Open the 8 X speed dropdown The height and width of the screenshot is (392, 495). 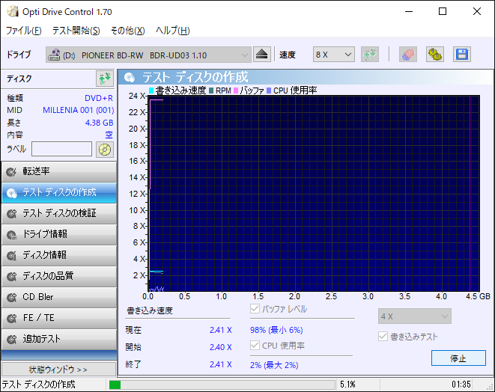point(334,55)
